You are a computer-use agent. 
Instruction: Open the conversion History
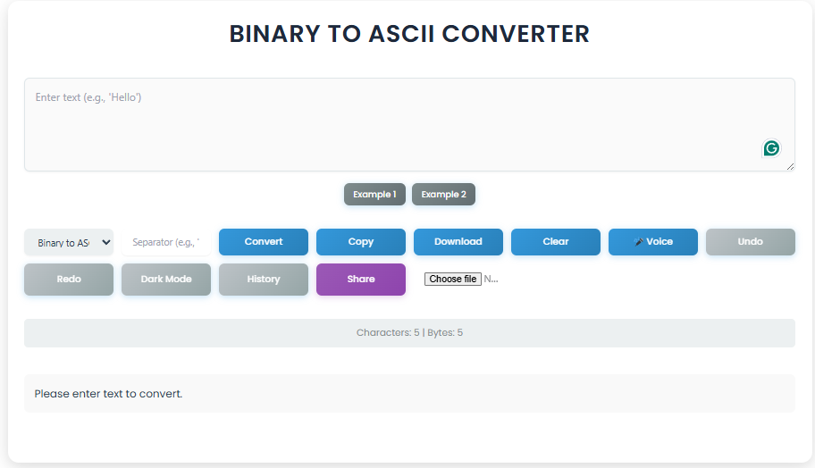264,280
